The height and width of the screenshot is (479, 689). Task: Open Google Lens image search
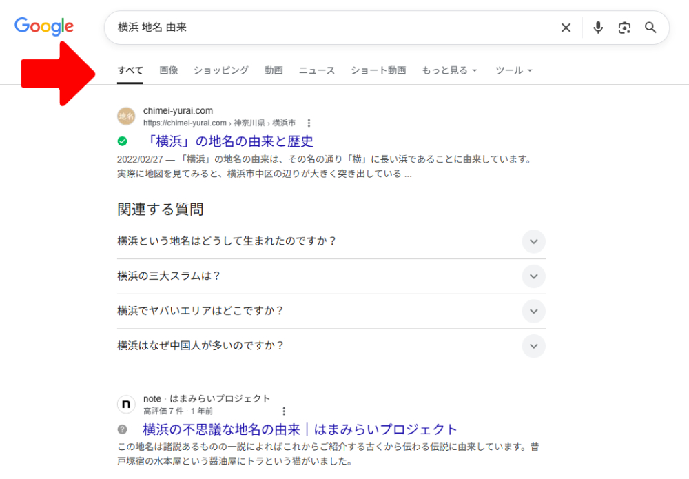click(625, 28)
